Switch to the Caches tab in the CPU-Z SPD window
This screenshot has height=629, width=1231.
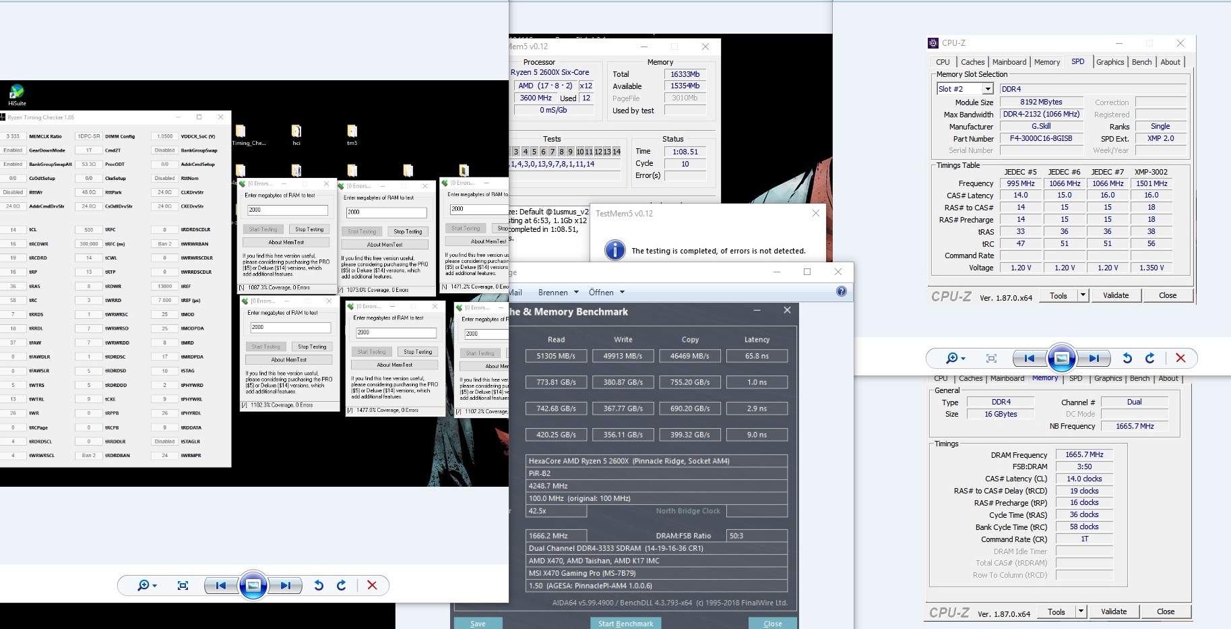(x=972, y=62)
